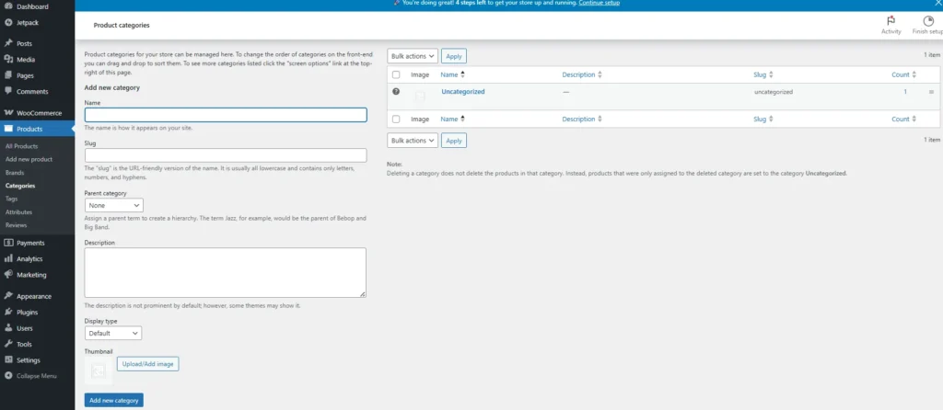The image size is (943, 410).
Task: Click the Upload/Add image button
Action: click(x=147, y=364)
